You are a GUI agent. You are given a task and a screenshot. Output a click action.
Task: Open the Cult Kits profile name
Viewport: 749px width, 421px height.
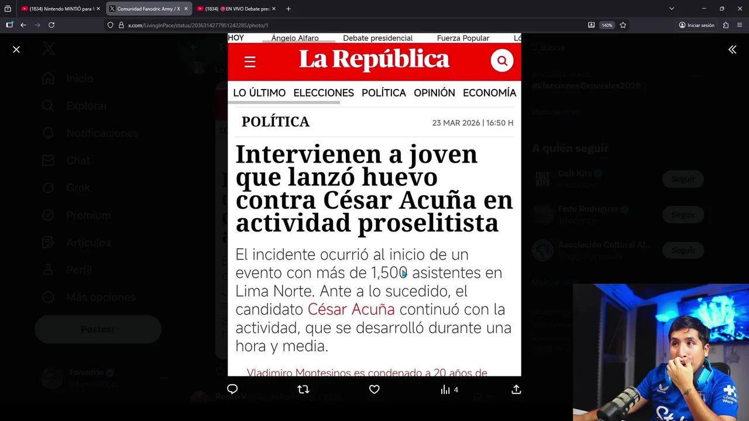[x=575, y=174]
